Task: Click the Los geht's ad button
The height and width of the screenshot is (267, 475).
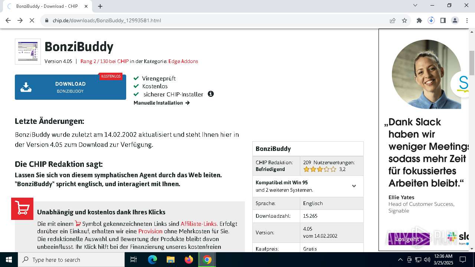Action: (409, 239)
